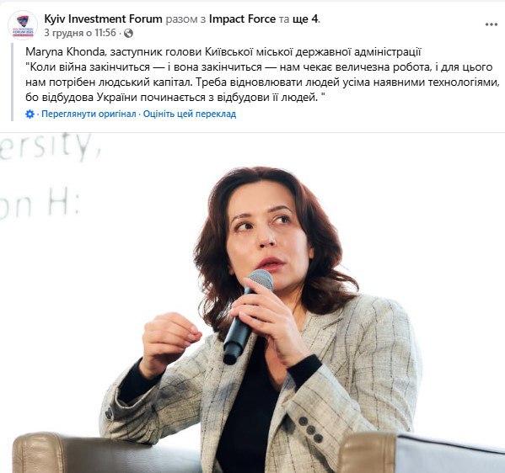Expand the "ще 4" tagged pages list
The width and height of the screenshot is (505, 473).
tap(306, 19)
